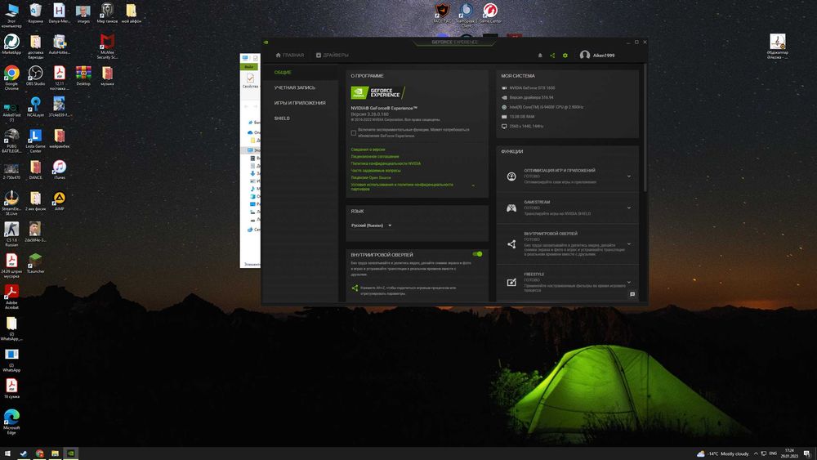
Task: Open Мир танков desktop shortcut
Action: 107,13
